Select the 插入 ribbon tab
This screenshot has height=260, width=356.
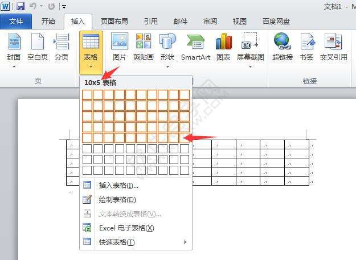[77, 22]
